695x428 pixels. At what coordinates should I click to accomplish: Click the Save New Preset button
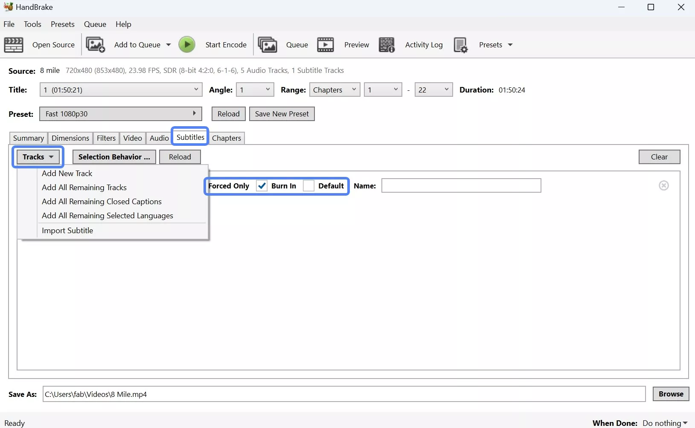point(282,114)
